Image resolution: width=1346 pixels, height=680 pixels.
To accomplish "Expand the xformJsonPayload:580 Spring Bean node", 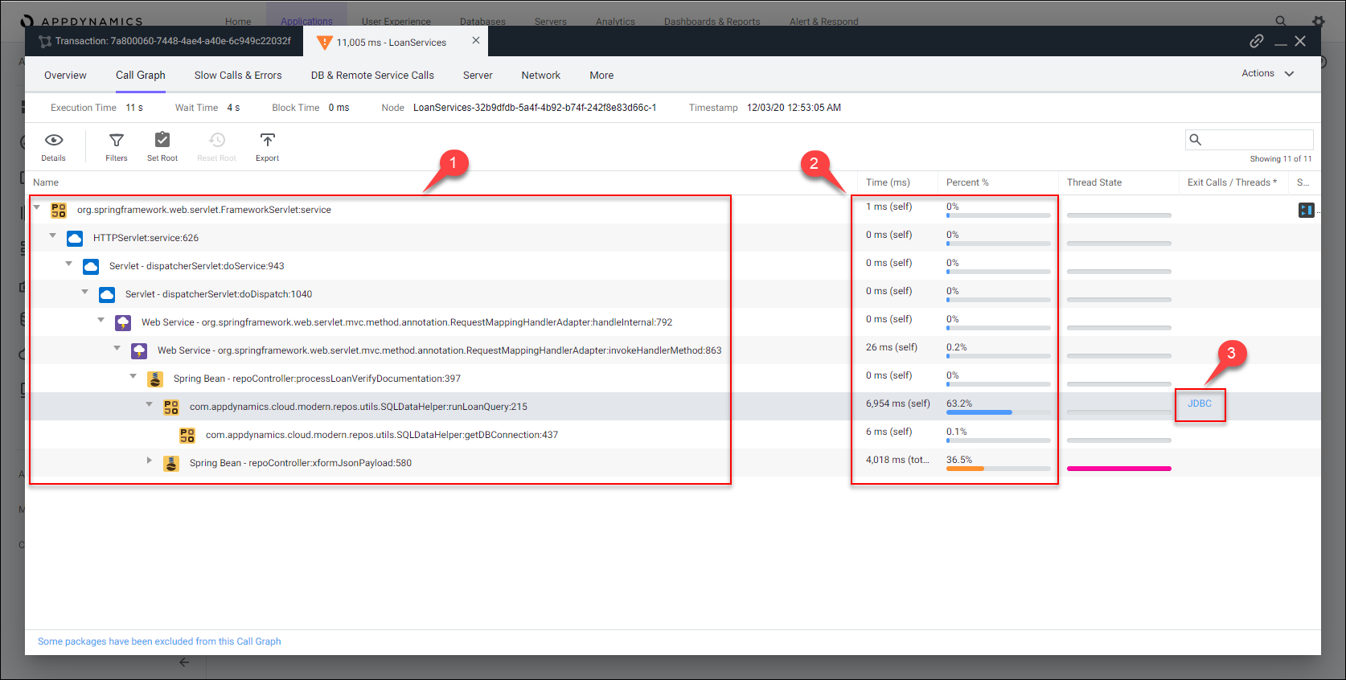I will click(x=150, y=461).
